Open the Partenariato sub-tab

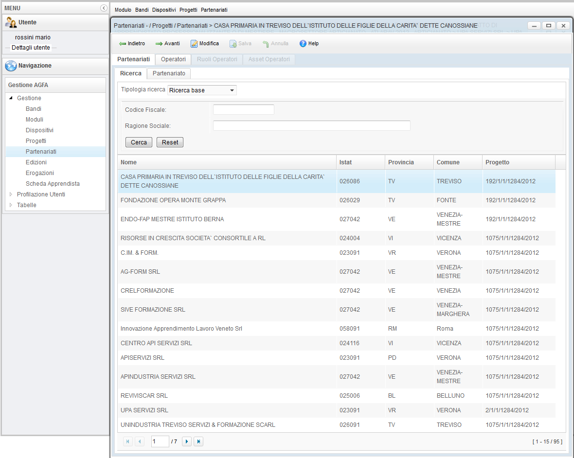coord(169,73)
